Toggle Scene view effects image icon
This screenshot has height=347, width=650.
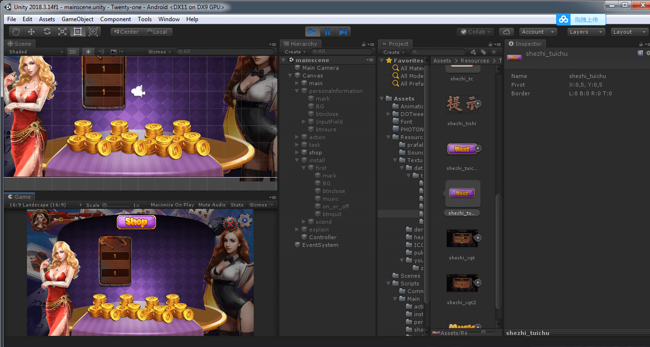click(114, 51)
